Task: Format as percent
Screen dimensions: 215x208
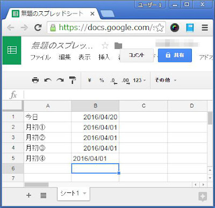Action: (x=102, y=80)
